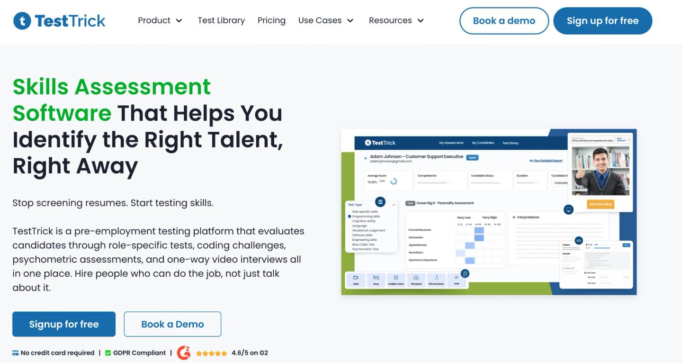Click the Average Score progress circle
The width and height of the screenshot is (682, 363).
pos(393,181)
